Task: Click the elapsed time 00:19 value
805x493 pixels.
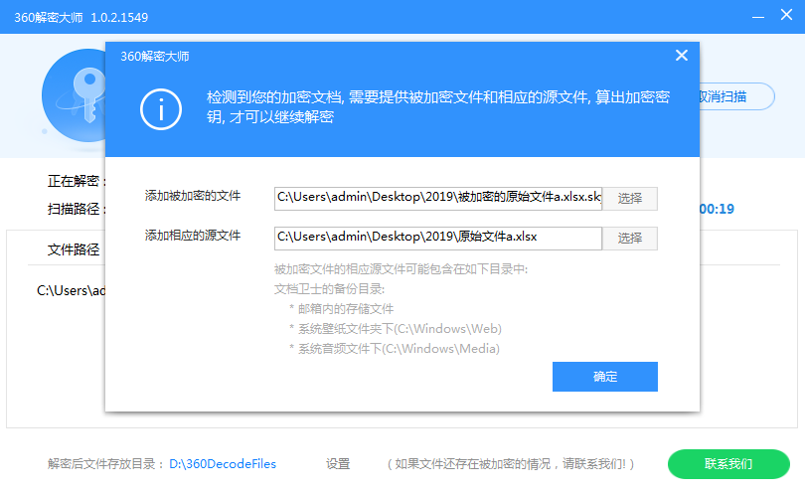Action: point(717,209)
